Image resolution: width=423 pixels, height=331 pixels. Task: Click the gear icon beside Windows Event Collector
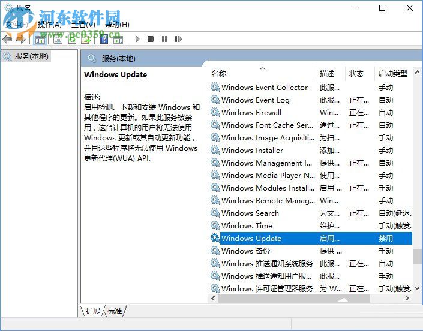tap(215, 87)
